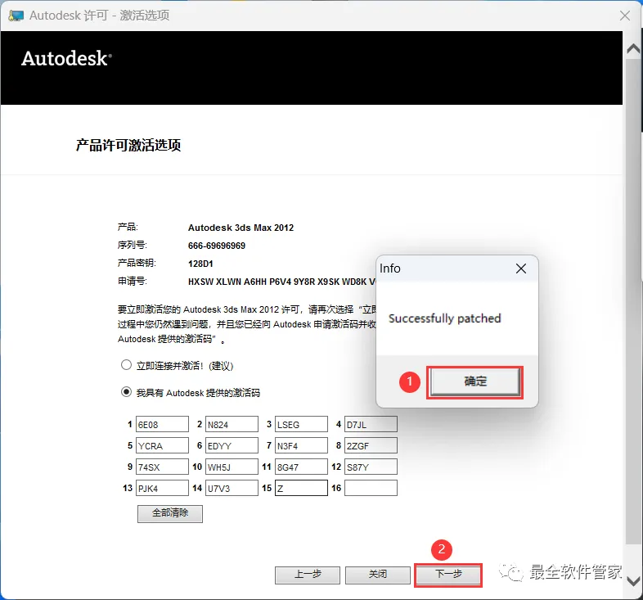The height and width of the screenshot is (600, 643).
Task: Click activation code field 2 containing N824
Action: (x=232, y=424)
